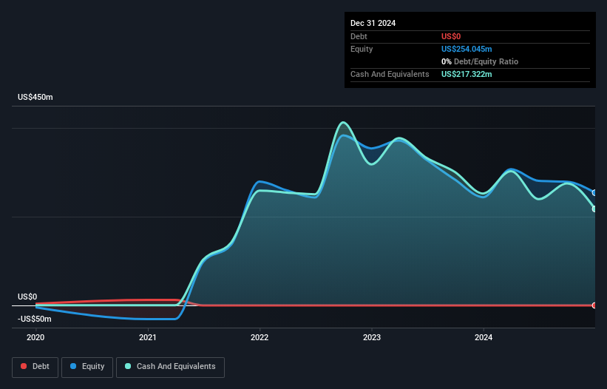The width and height of the screenshot is (607, 389).
Task: Click the 'Debt' row label in tooltip
Action: click(359, 36)
